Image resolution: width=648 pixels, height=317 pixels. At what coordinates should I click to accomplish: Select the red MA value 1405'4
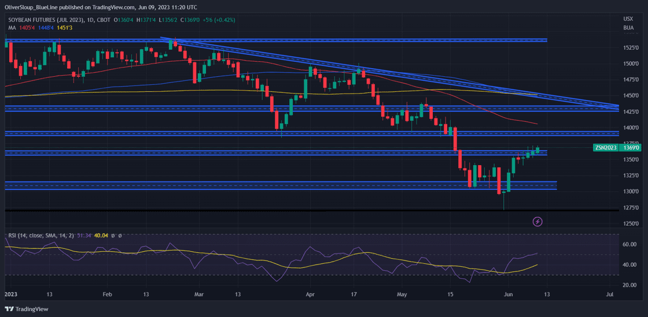(x=25, y=27)
